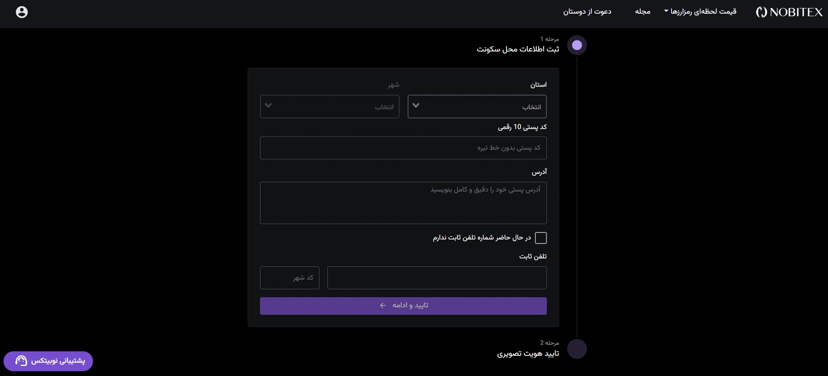The width and height of the screenshot is (828, 376).
Task: Click step 2 dark circle marker
Action: point(577,349)
